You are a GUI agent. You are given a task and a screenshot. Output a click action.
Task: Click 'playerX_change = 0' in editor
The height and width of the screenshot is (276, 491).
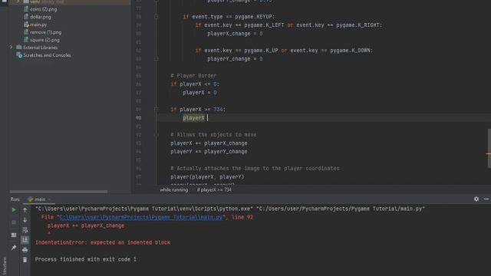click(x=235, y=34)
